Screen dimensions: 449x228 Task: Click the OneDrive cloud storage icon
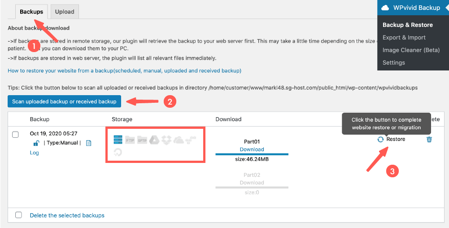click(x=179, y=140)
